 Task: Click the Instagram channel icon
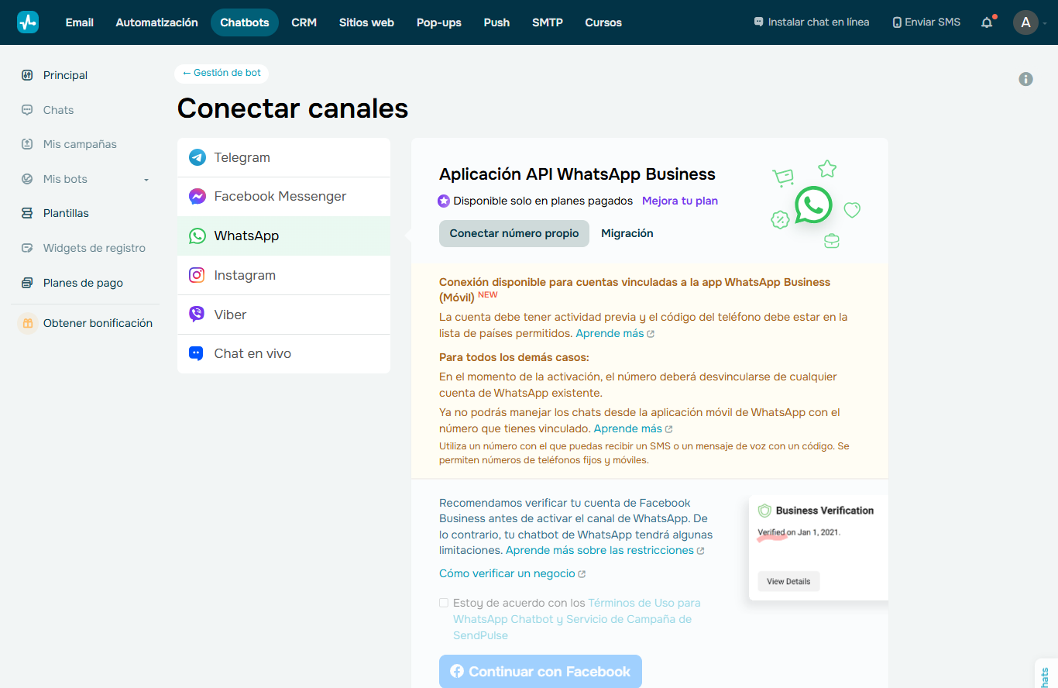198,275
